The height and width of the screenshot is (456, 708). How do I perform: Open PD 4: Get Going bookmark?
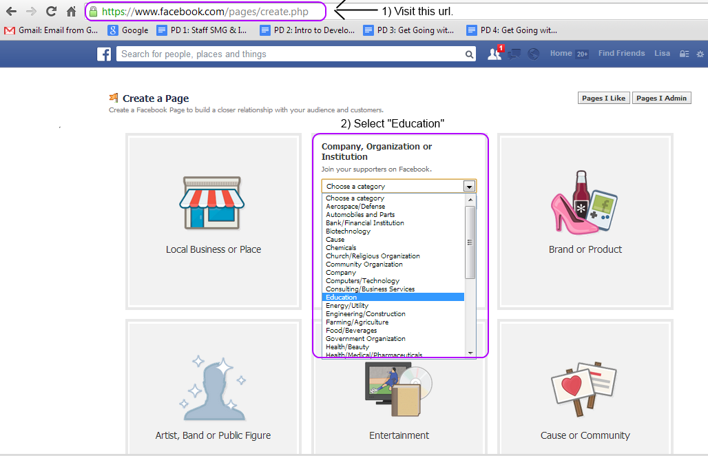pyautogui.click(x=512, y=30)
